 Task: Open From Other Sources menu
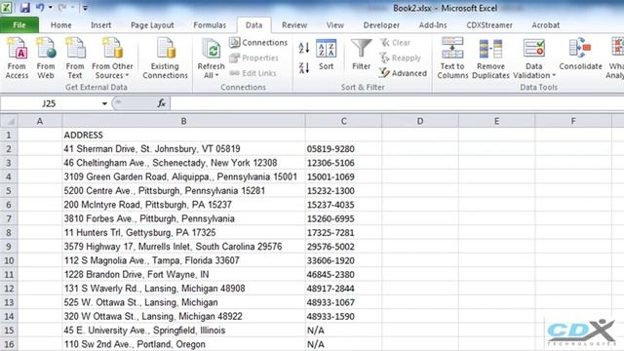pyautogui.click(x=112, y=58)
